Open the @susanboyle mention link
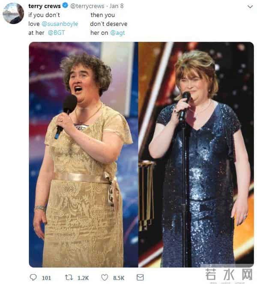 coord(60,24)
